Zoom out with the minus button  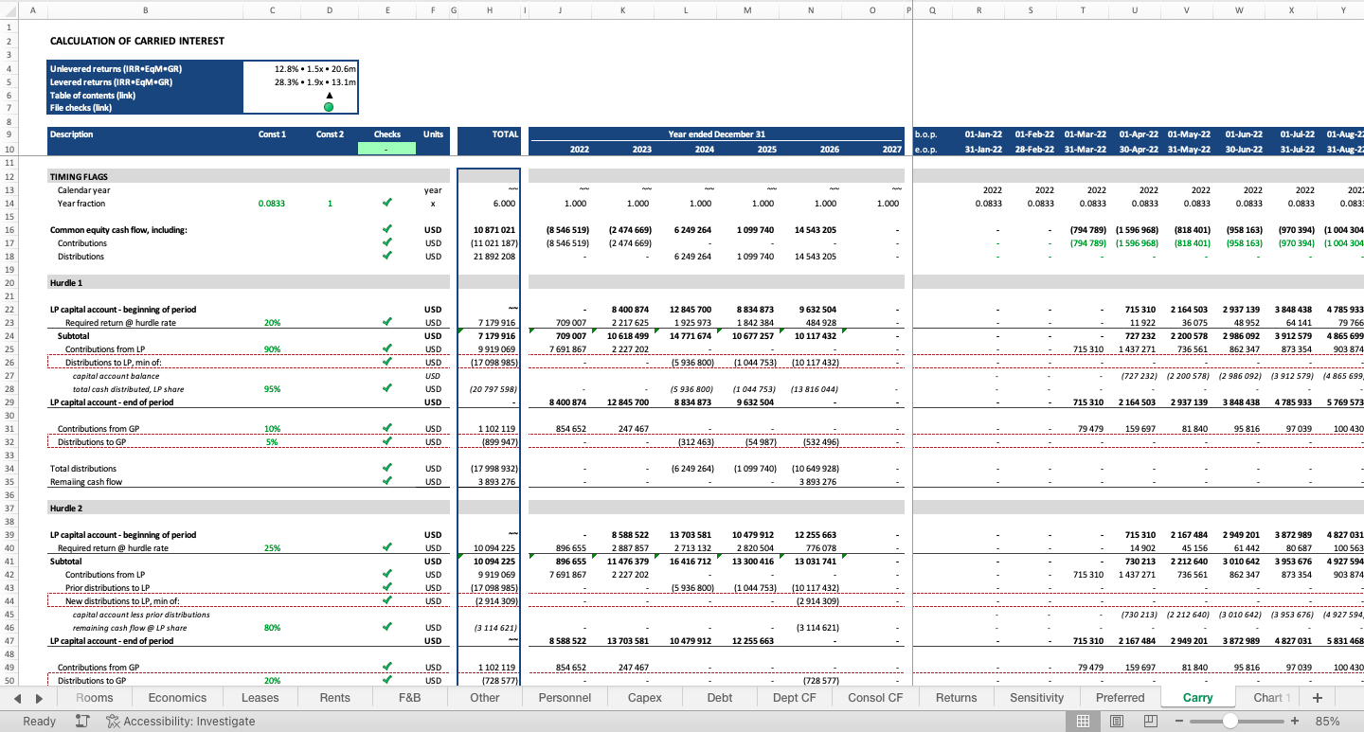coord(1179,721)
